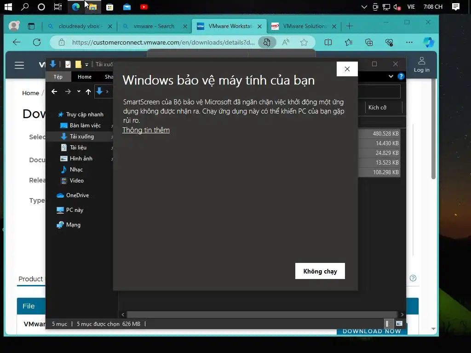The height and width of the screenshot is (353, 471).
Task: Open File Explorer taskbar icon
Action: [93, 6]
